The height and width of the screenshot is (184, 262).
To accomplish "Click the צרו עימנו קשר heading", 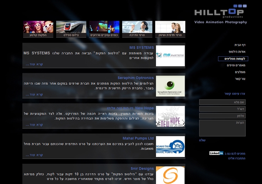I will (235, 94).
